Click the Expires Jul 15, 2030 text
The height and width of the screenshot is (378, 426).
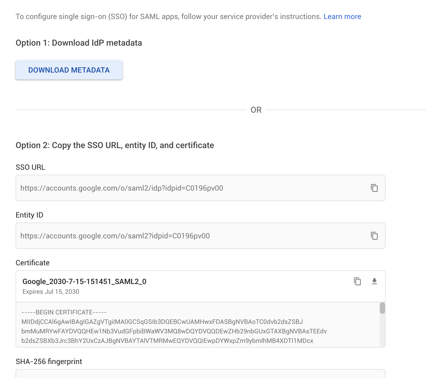51,292
